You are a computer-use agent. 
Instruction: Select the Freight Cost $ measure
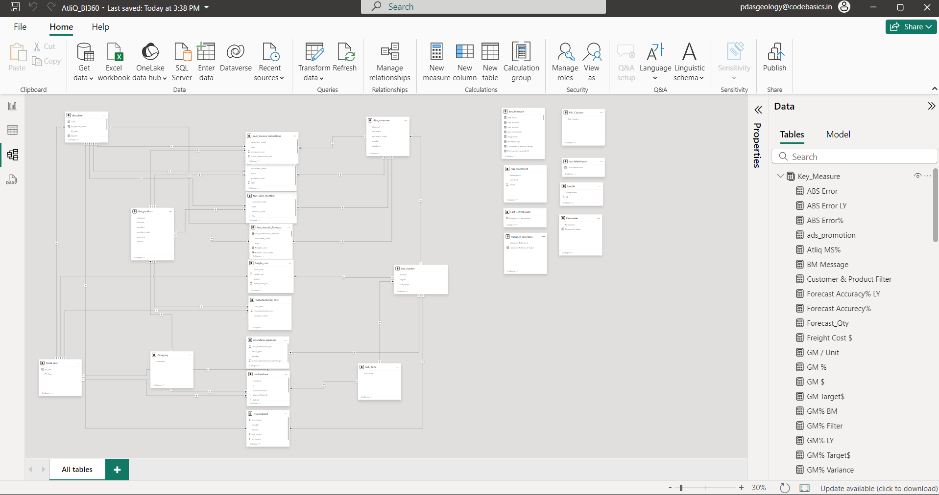[829, 338]
